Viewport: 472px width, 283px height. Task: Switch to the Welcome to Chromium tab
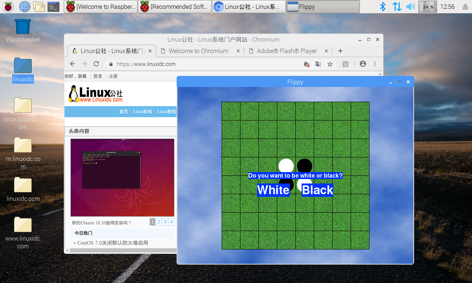[x=199, y=51]
